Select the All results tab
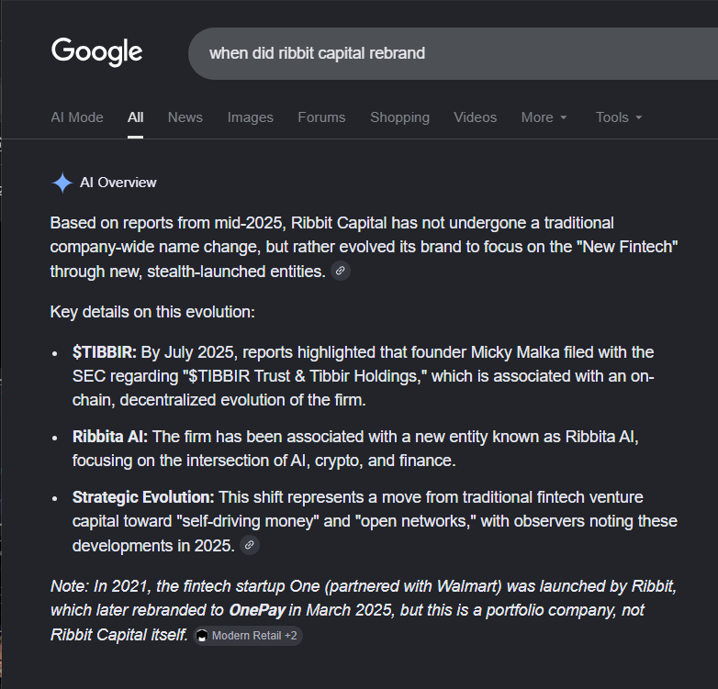The image size is (718, 689). coord(135,117)
